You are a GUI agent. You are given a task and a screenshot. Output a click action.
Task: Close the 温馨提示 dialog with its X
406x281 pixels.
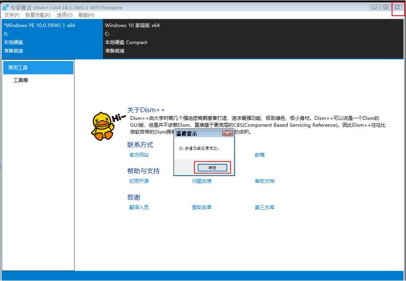coord(228,133)
